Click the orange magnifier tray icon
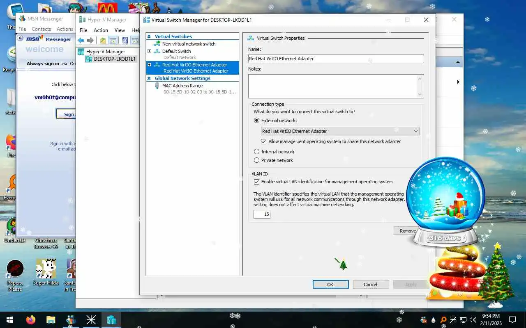This screenshot has width=526, height=328. point(443,320)
